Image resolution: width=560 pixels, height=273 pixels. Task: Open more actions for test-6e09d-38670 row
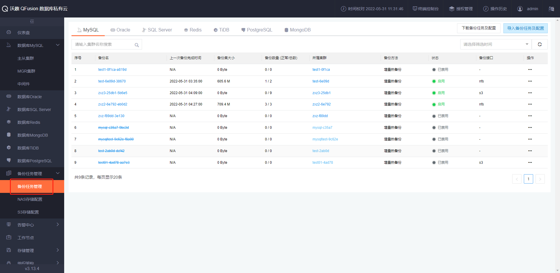tap(530, 81)
